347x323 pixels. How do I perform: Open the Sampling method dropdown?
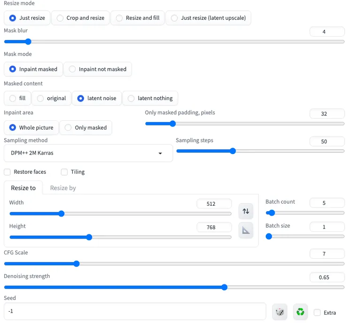88,153
